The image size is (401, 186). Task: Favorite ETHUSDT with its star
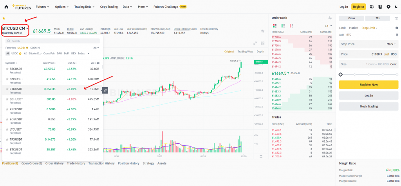pyautogui.click(x=7, y=89)
